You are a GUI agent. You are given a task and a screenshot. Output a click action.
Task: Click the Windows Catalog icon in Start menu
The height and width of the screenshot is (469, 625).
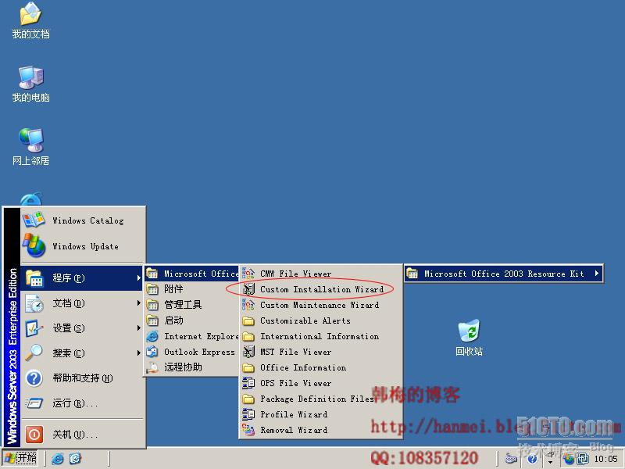pyautogui.click(x=34, y=220)
